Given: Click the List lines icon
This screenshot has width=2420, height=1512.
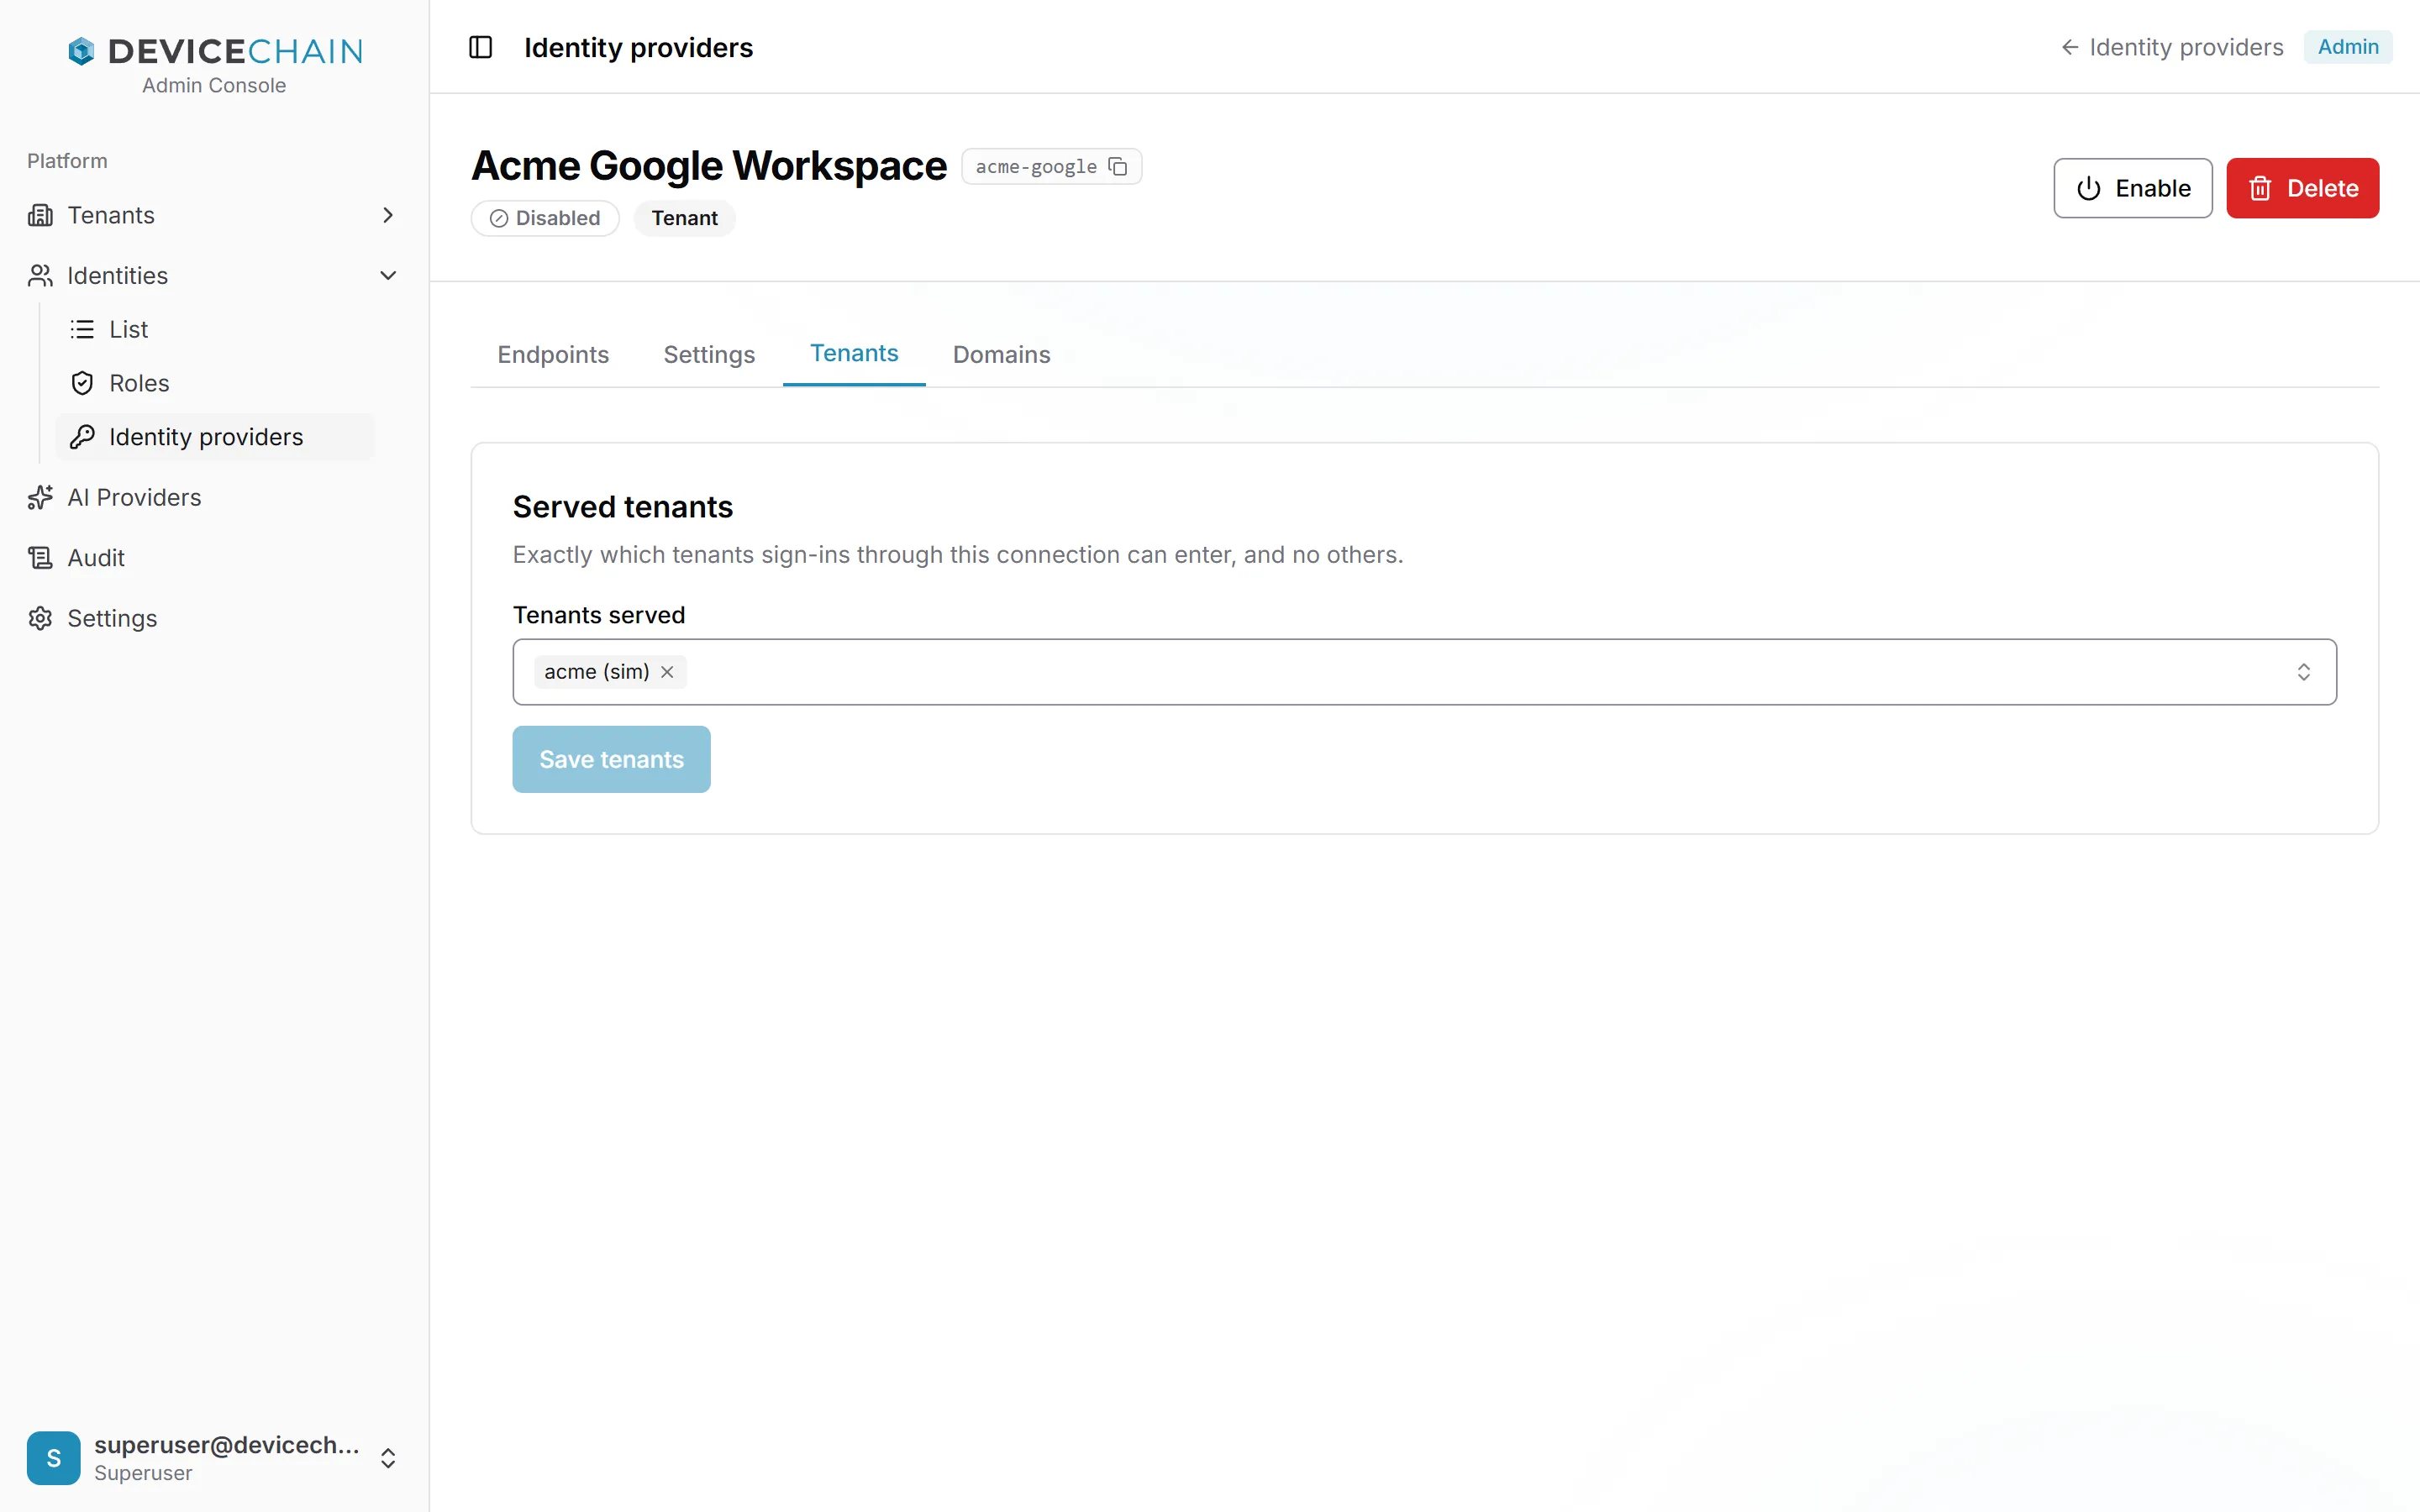Looking at the screenshot, I should point(82,329).
